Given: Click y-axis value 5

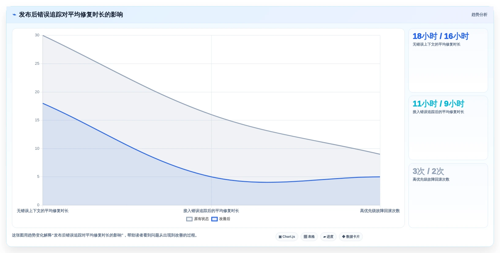Looking at the screenshot, I should coord(38,177).
